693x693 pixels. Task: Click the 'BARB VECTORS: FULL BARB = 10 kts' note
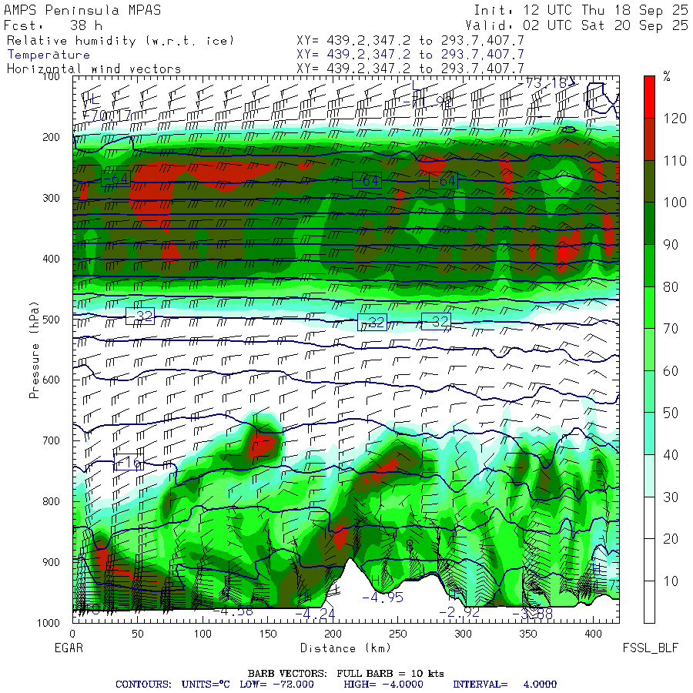(x=346, y=674)
